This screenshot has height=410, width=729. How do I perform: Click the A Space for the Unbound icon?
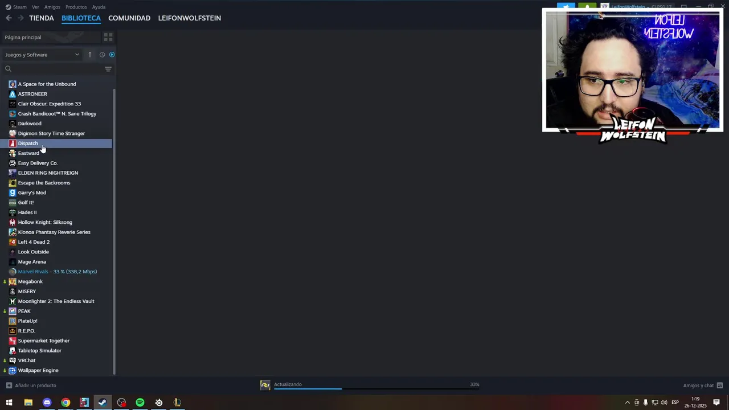pyautogui.click(x=13, y=84)
